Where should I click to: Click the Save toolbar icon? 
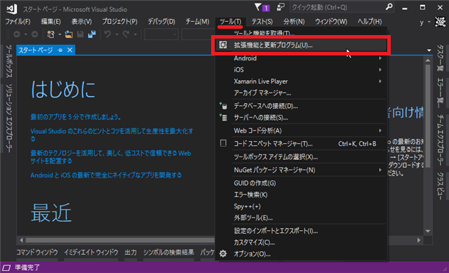pos(81,34)
